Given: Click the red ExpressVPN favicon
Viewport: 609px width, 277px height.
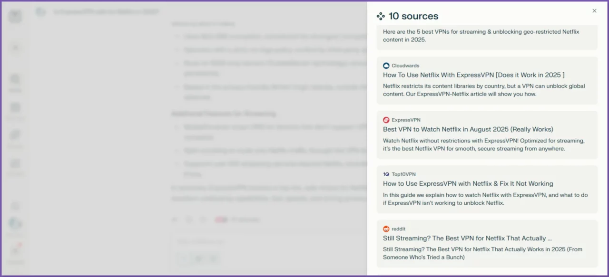Looking at the screenshot, I should click(x=386, y=120).
